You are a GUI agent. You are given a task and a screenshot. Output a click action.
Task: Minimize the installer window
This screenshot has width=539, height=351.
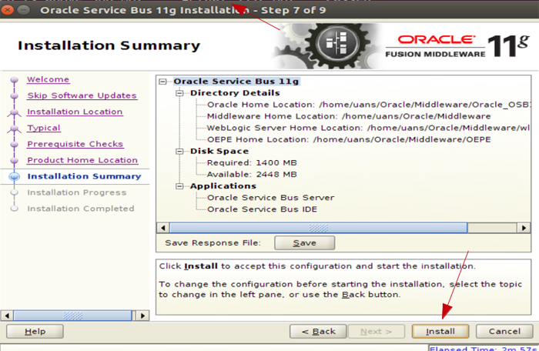point(23,10)
